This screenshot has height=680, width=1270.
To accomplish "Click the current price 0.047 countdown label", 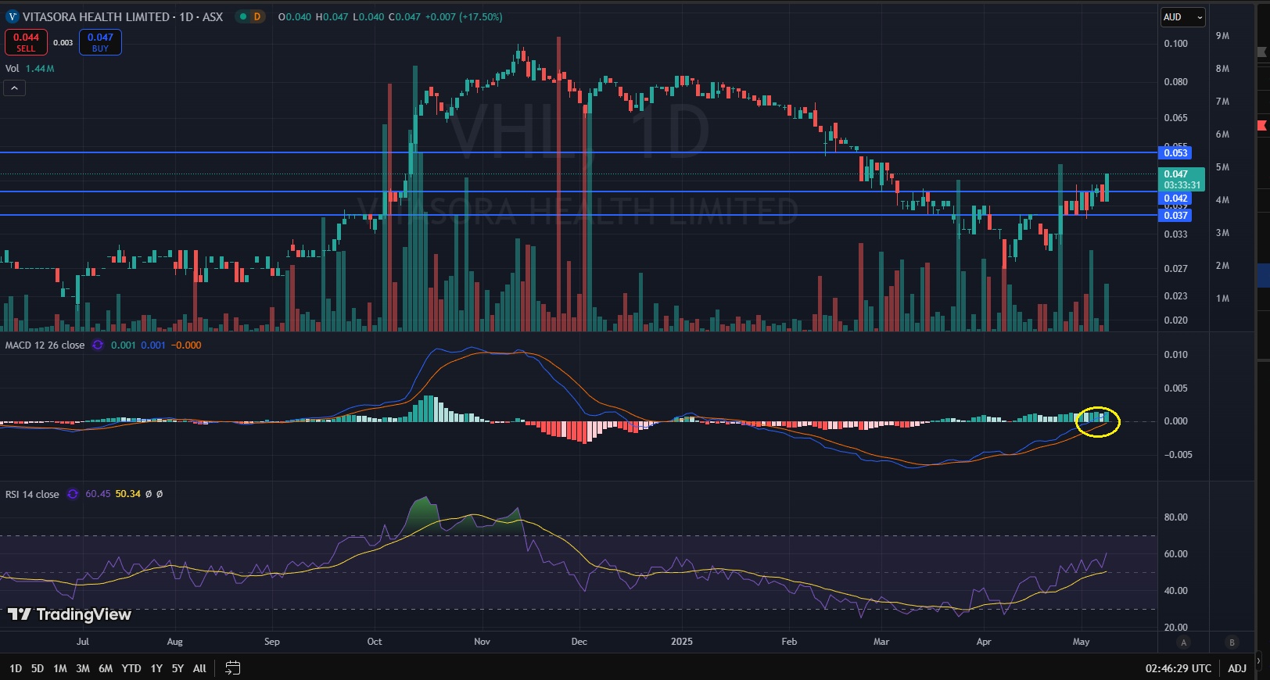I will [1182, 180].
